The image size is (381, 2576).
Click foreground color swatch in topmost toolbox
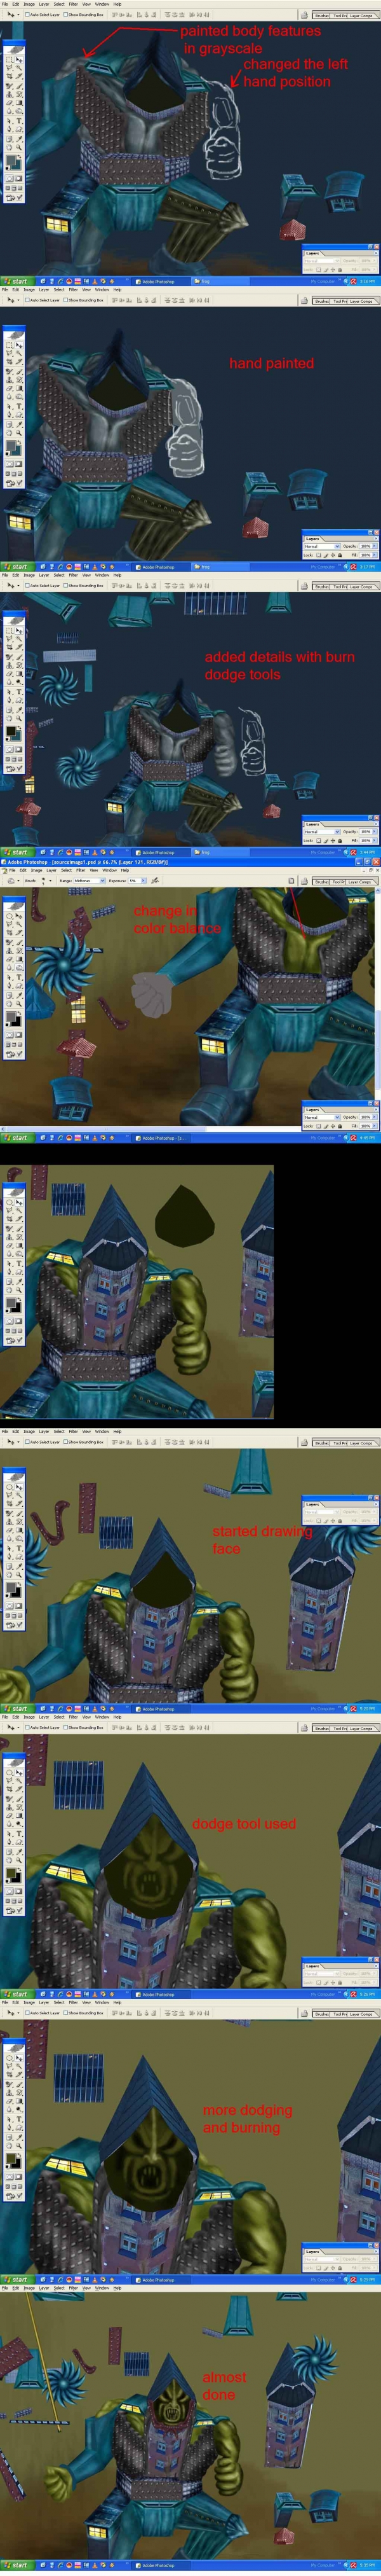pyautogui.click(x=11, y=160)
